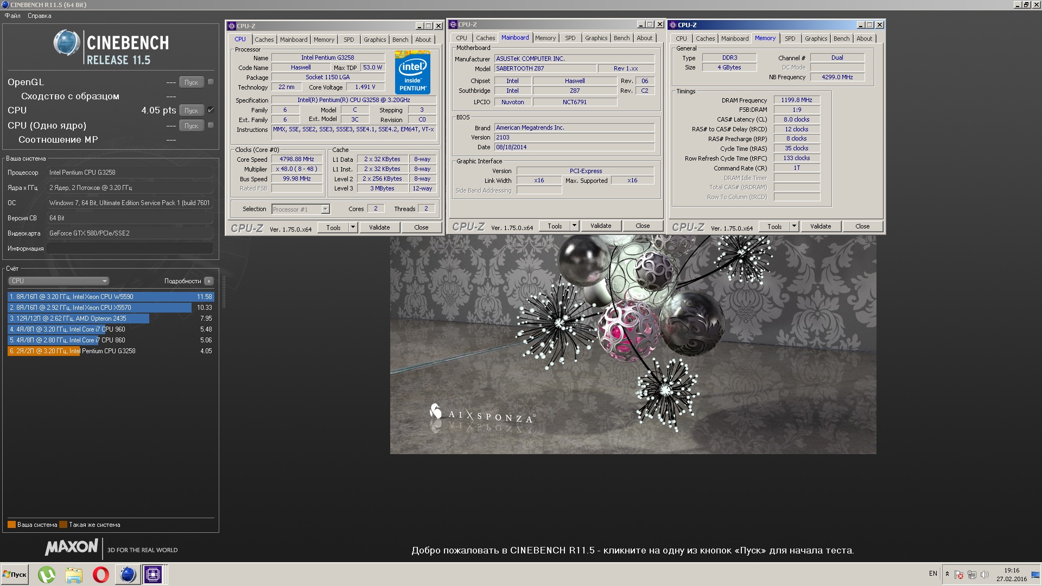The image size is (1042, 586).
Task: Click the Core Voltage value 1.491 V
Action: click(365, 87)
